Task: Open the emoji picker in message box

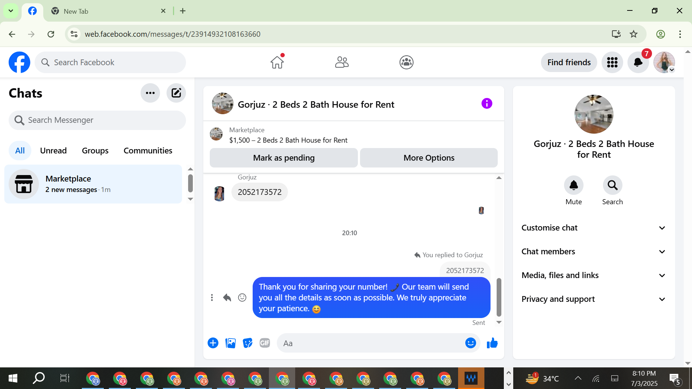Action: coord(470,343)
